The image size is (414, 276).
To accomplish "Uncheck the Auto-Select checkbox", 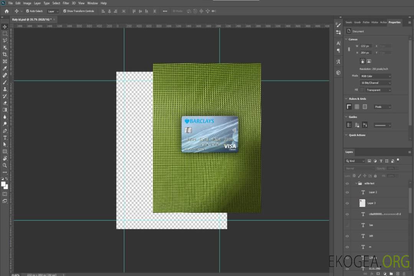I will pos(27,11).
